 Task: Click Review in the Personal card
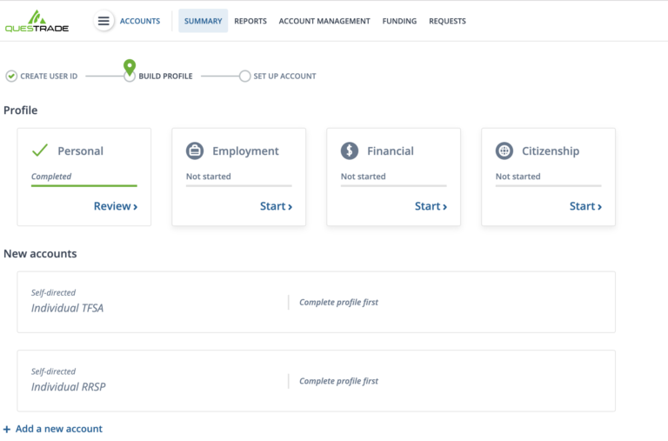point(115,206)
